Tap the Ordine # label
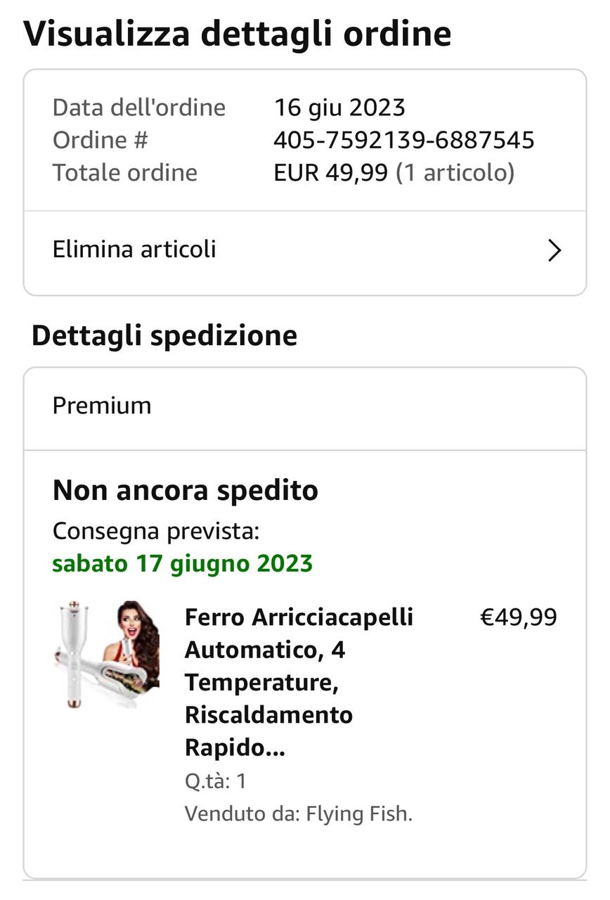 click(x=100, y=140)
